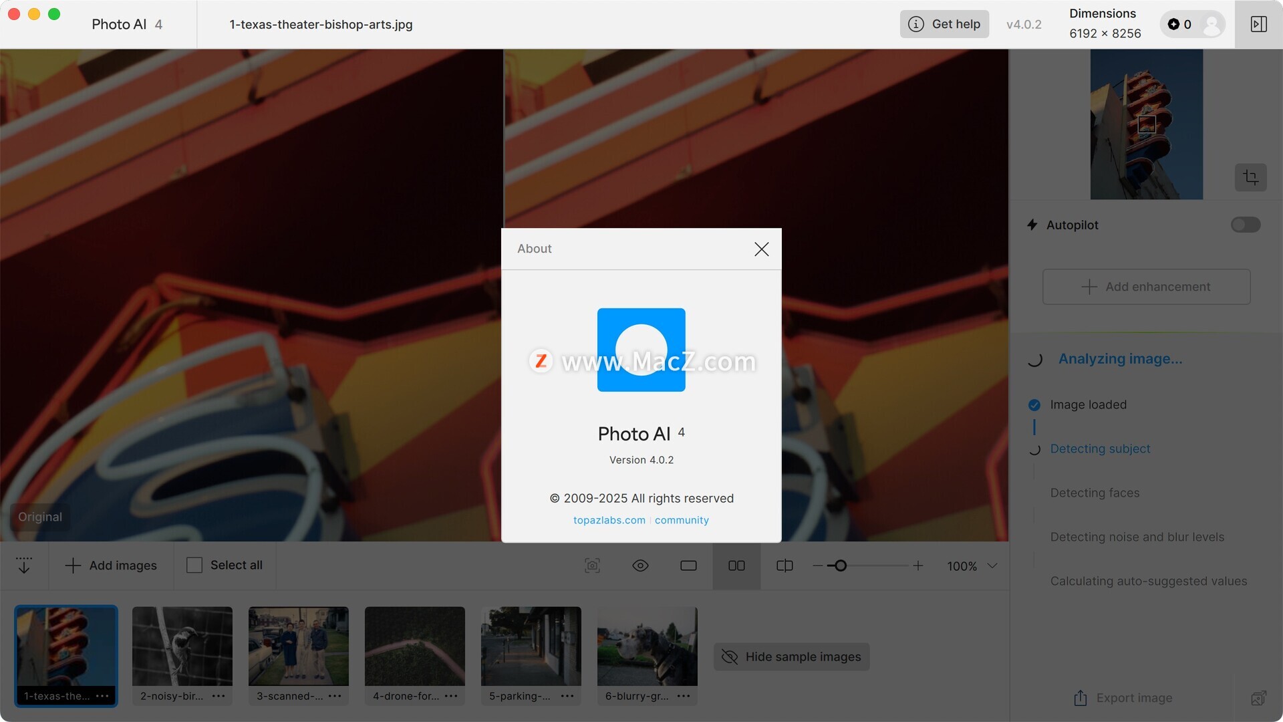This screenshot has height=722, width=1283.
Task: Click Add enhancement button
Action: (x=1146, y=287)
